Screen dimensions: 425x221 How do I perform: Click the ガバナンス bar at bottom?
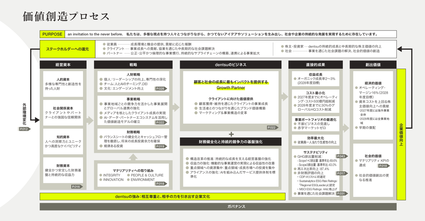(x=218, y=206)
